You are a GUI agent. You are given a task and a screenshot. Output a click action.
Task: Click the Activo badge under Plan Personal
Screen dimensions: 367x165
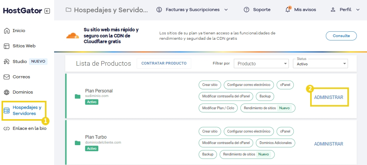coord(91,102)
